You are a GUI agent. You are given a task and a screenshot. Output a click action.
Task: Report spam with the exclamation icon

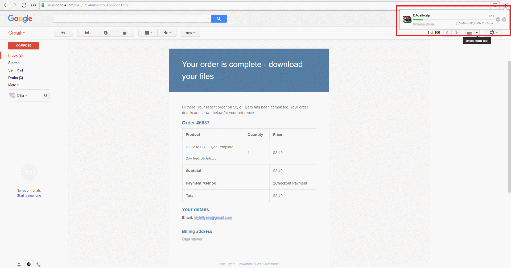point(106,33)
